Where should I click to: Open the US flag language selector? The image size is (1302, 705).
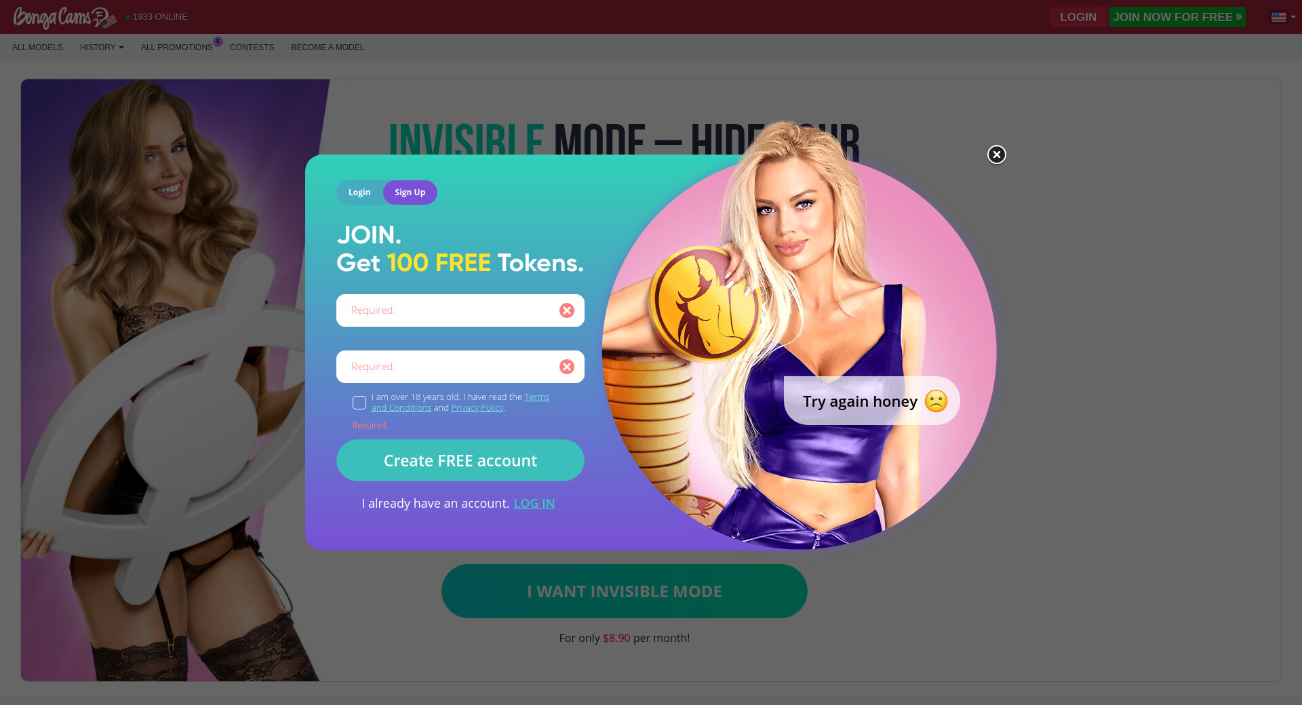1283,17
